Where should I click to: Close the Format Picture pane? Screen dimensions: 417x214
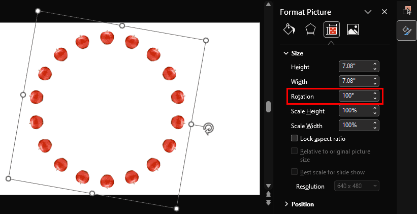(x=384, y=12)
